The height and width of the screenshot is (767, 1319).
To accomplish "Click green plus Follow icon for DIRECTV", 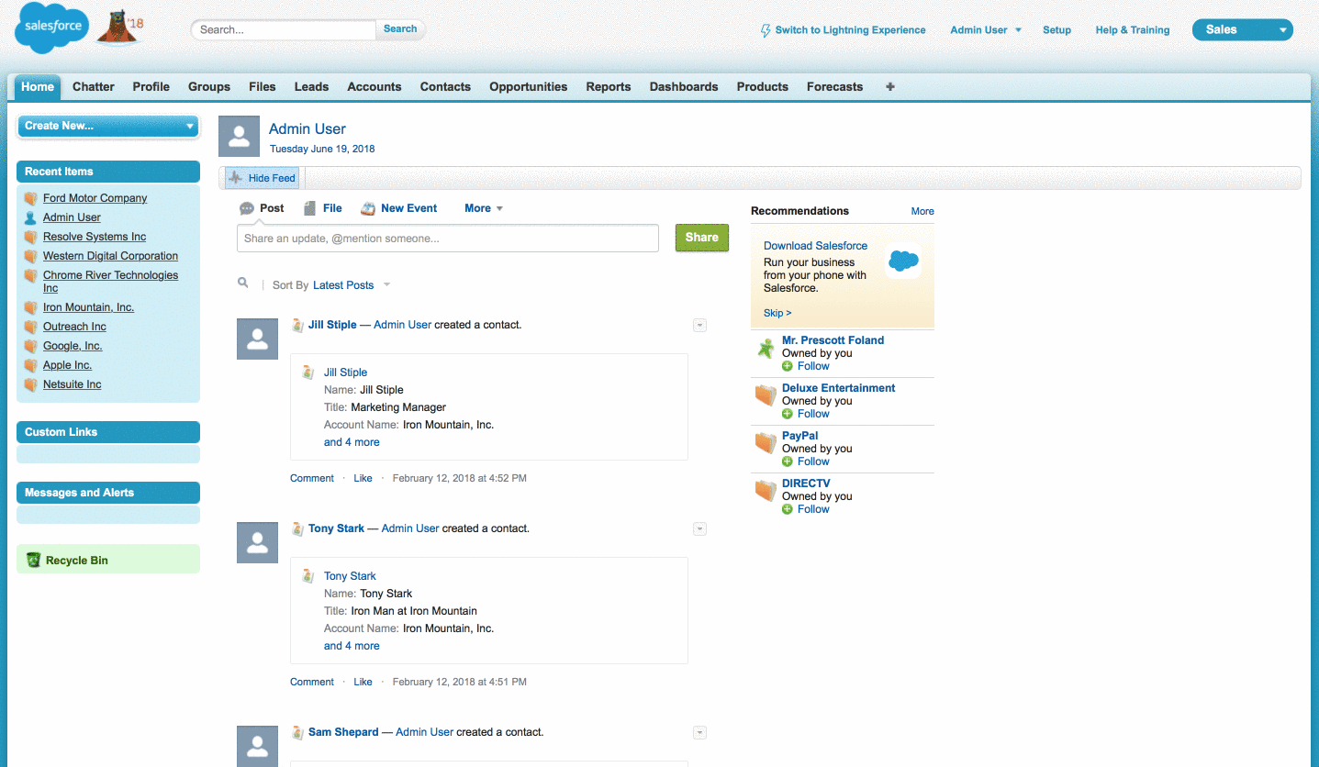I will [x=788, y=509].
